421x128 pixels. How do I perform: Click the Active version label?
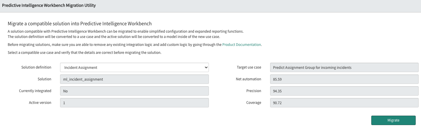[40, 103]
